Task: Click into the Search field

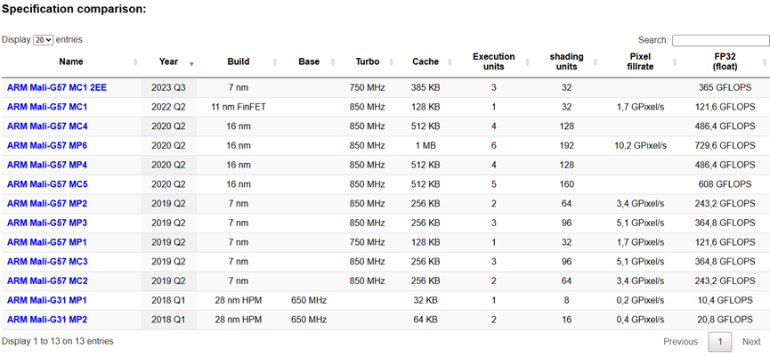Action: (x=720, y=40)
